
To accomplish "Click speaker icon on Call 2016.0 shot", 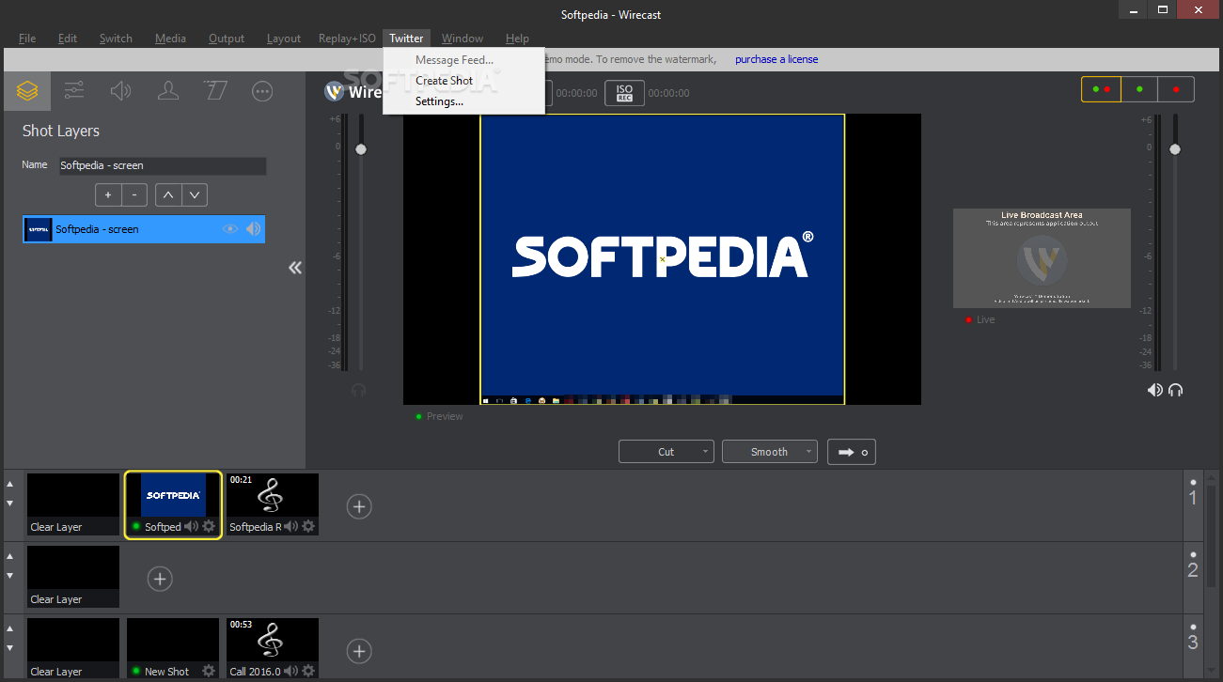I will click(x=291, y=671).
